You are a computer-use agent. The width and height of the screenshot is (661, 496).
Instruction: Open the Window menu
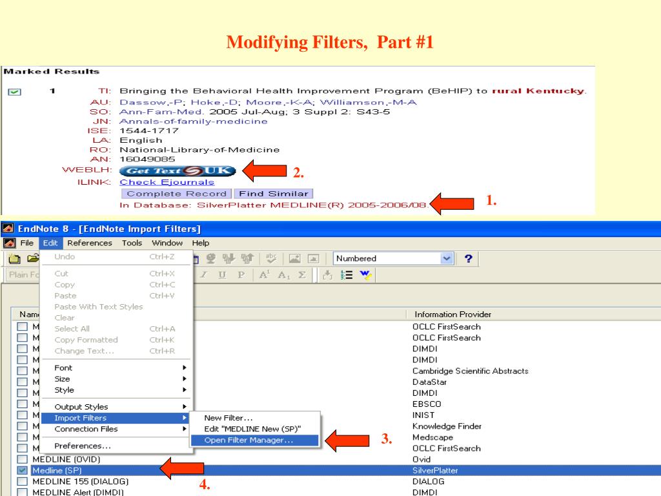pyautogui.click(x=167, y=243)
